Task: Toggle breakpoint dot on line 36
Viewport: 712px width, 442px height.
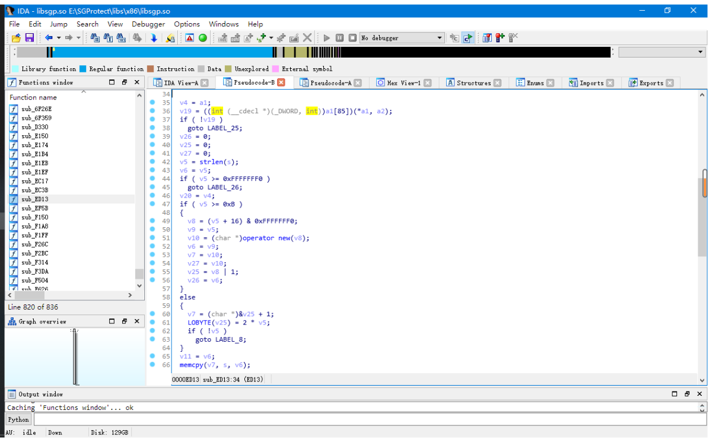Action: [152, 111]
